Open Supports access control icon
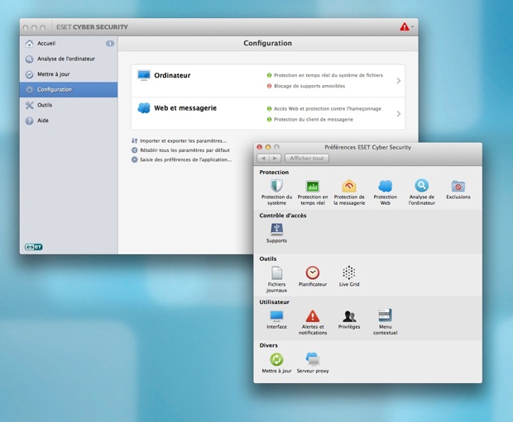Image resolution: width=513 pixels, height=422 pixels. tap(277, 230)
